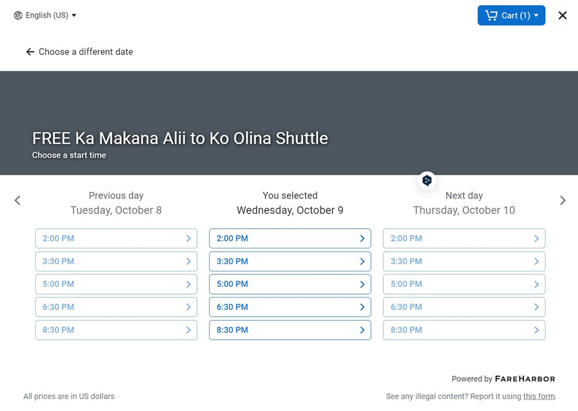Open the 'this form' report link
This screenshot has width=578, height=411.
(539, 397)
